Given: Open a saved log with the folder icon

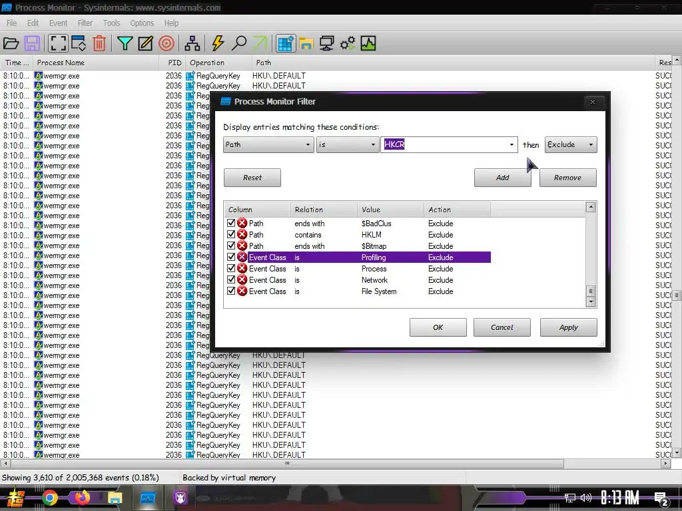Looking at the screenshot, I should tap(11, 43).
